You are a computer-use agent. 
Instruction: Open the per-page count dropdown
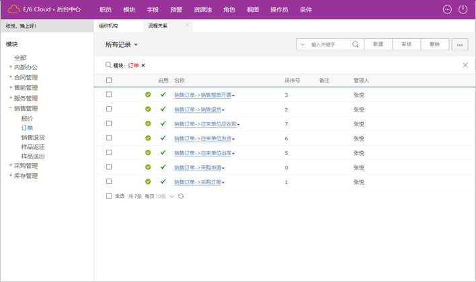171,196
